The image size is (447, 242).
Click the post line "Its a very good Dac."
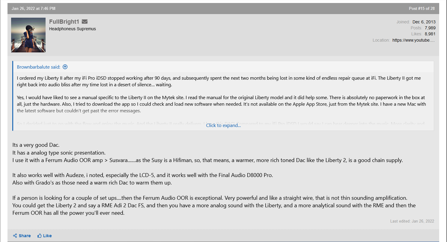coord(36,145)
